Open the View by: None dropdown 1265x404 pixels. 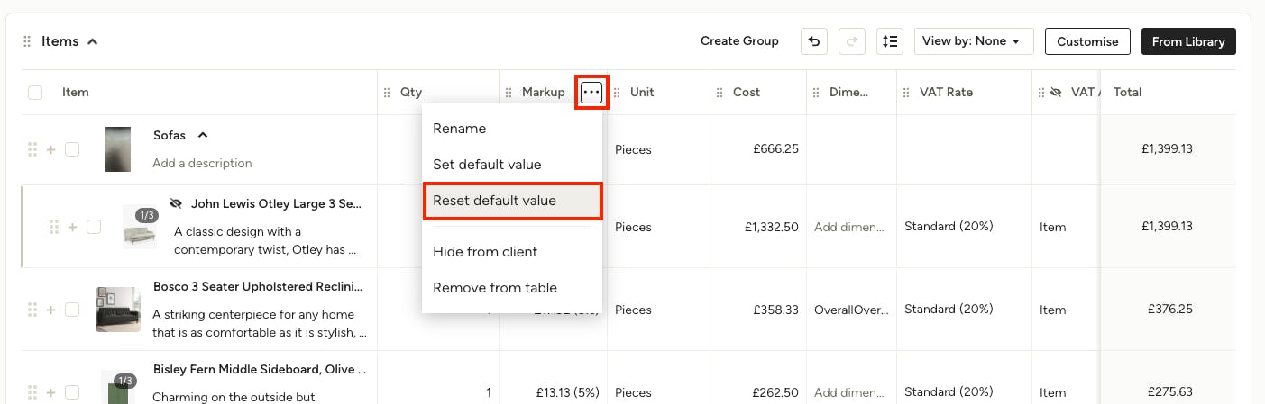974,41
